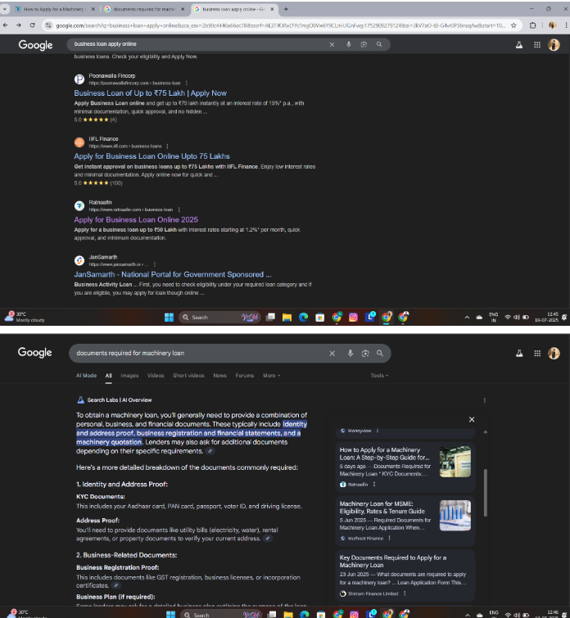Screen dimensions: 570x618
Task: Click the upper taskbar Search box
Action: point(219,318)
